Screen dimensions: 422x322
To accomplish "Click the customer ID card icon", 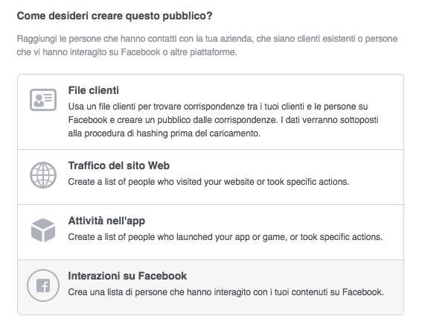I will [43, 100].
